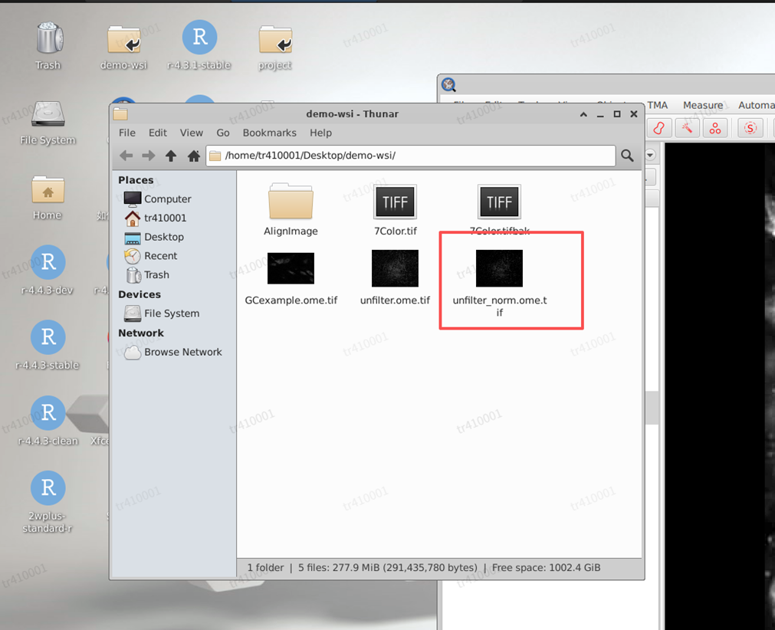The width and height of the screenshot is (775, 630).
Task: Toggle selection mode in QuPath toolbar
Action: click(750, 128)
